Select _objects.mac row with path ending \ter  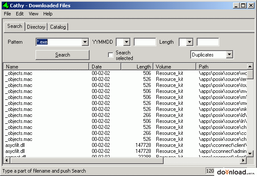[125, 79]
